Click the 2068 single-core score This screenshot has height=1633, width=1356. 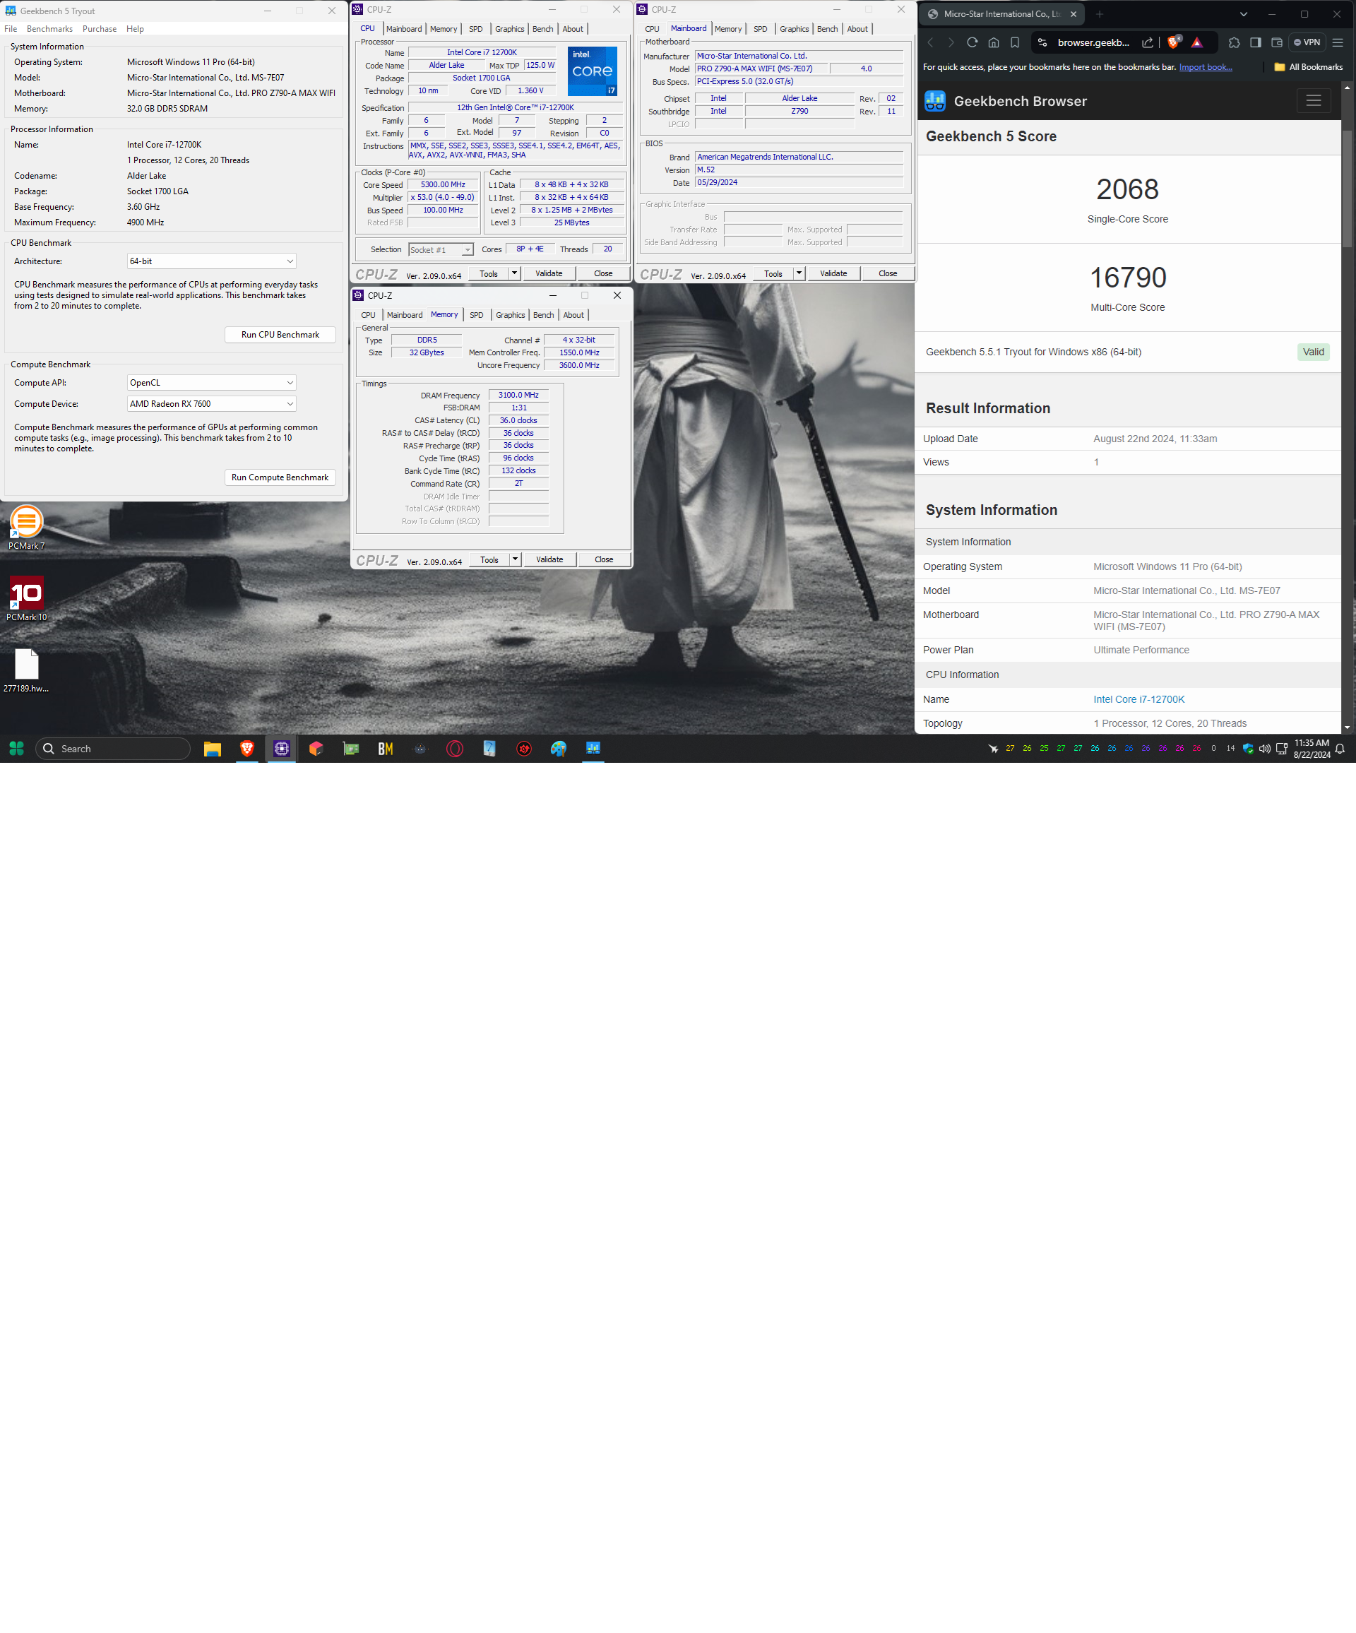coord(1127,189)
